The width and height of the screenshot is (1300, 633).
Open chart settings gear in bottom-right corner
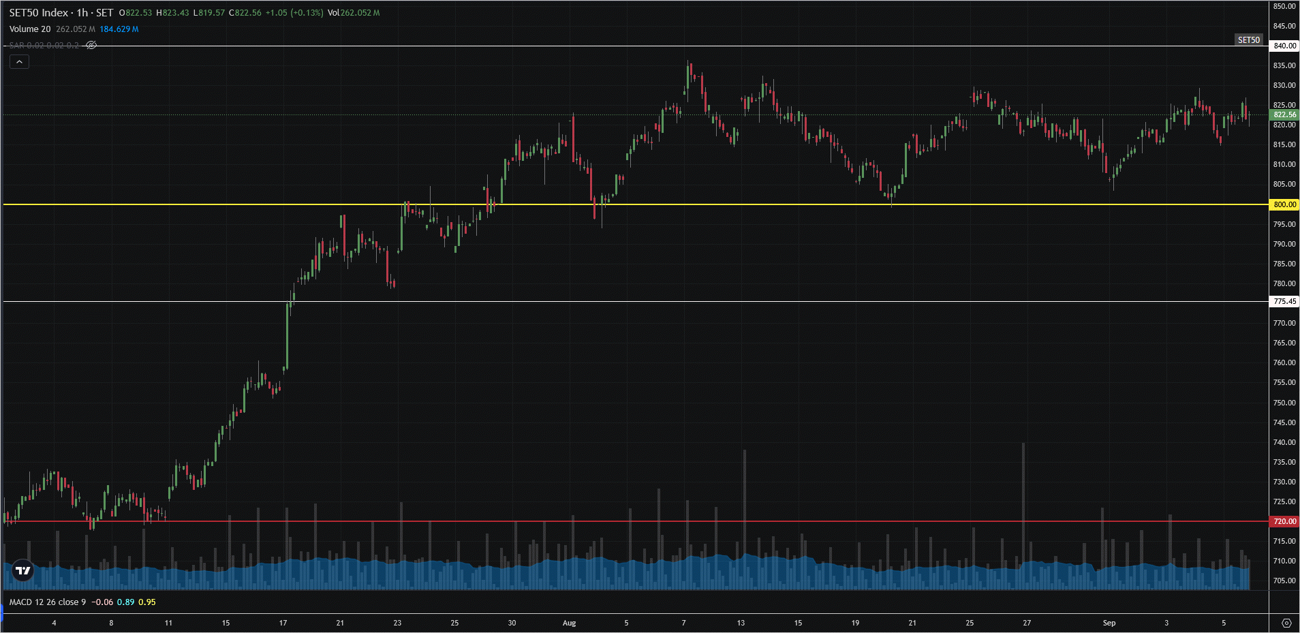point(1286,623)
